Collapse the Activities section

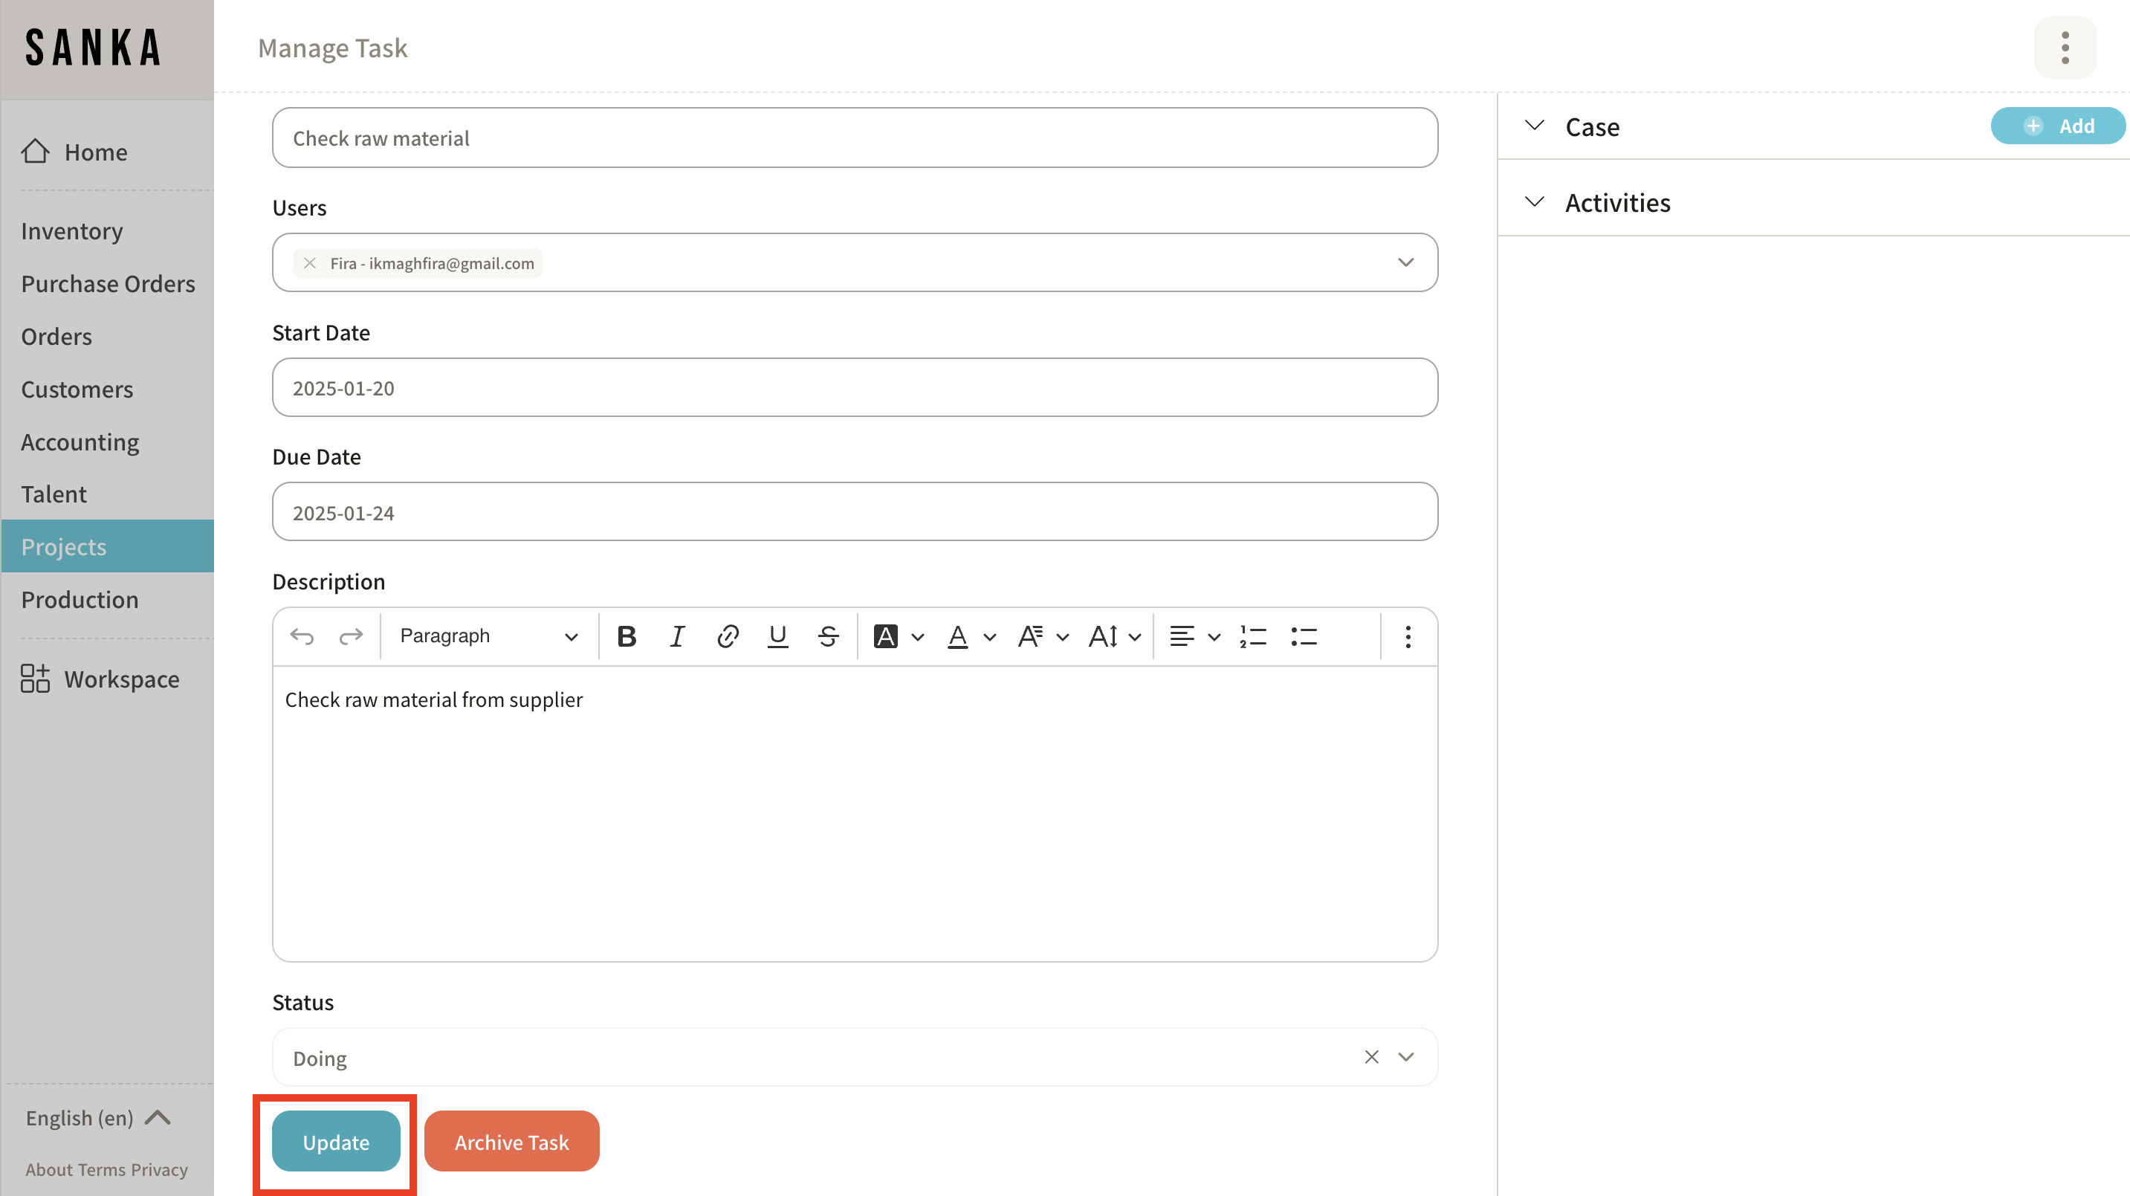tap(1534, 202)
